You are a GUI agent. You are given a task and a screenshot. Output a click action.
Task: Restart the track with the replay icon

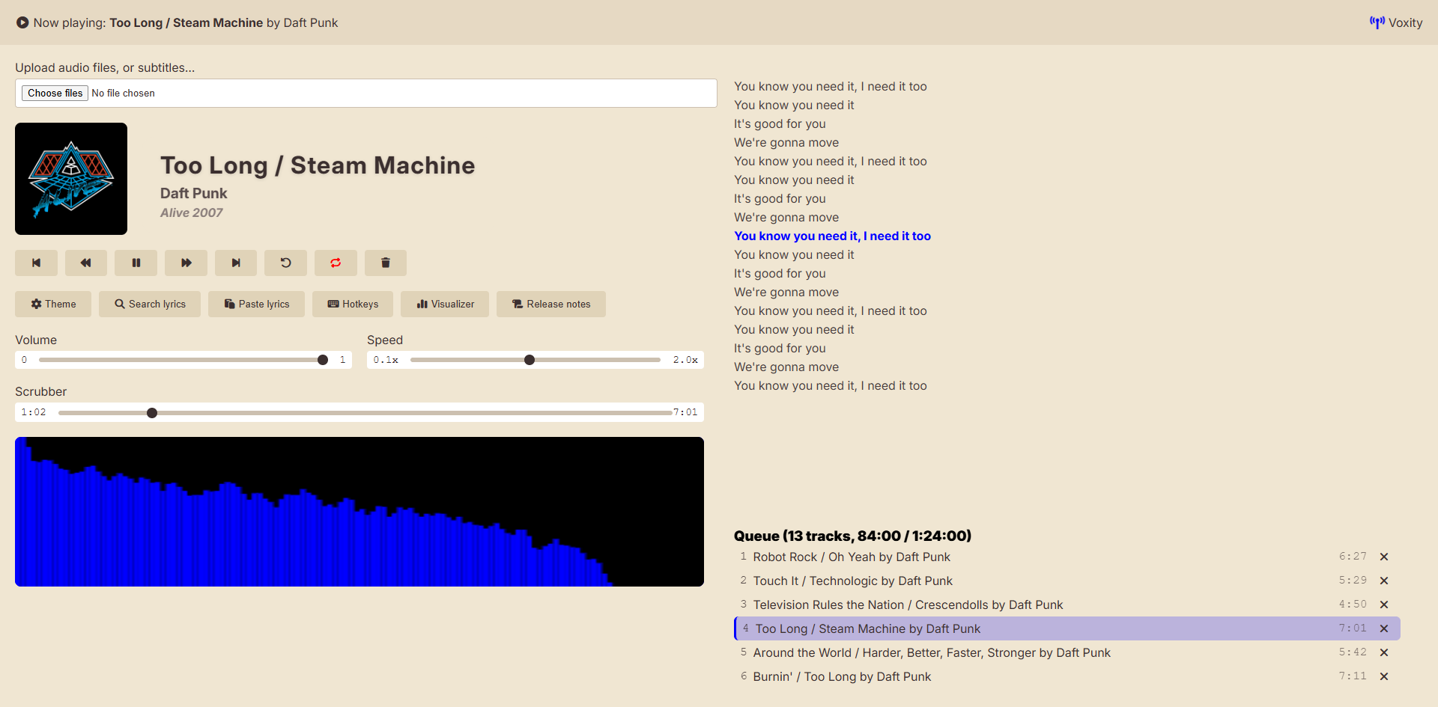click(285, 263)
